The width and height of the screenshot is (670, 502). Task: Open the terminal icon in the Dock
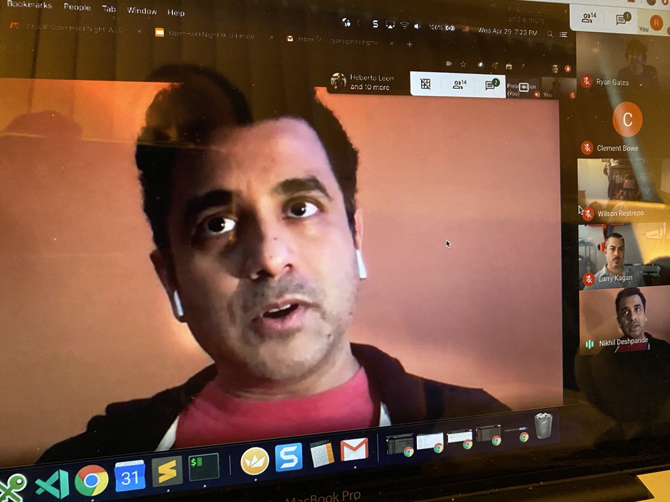tap(204, 466)
